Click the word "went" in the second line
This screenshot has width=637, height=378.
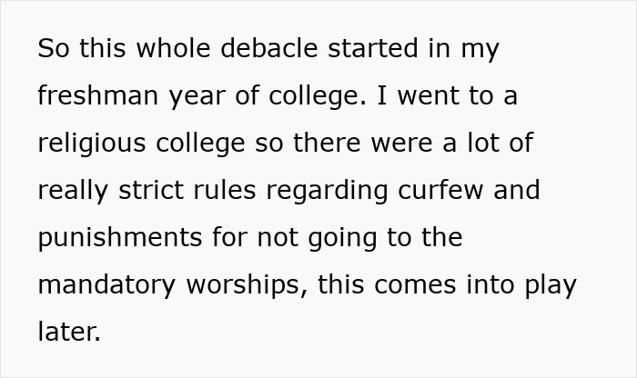click(x=432, y=96)
